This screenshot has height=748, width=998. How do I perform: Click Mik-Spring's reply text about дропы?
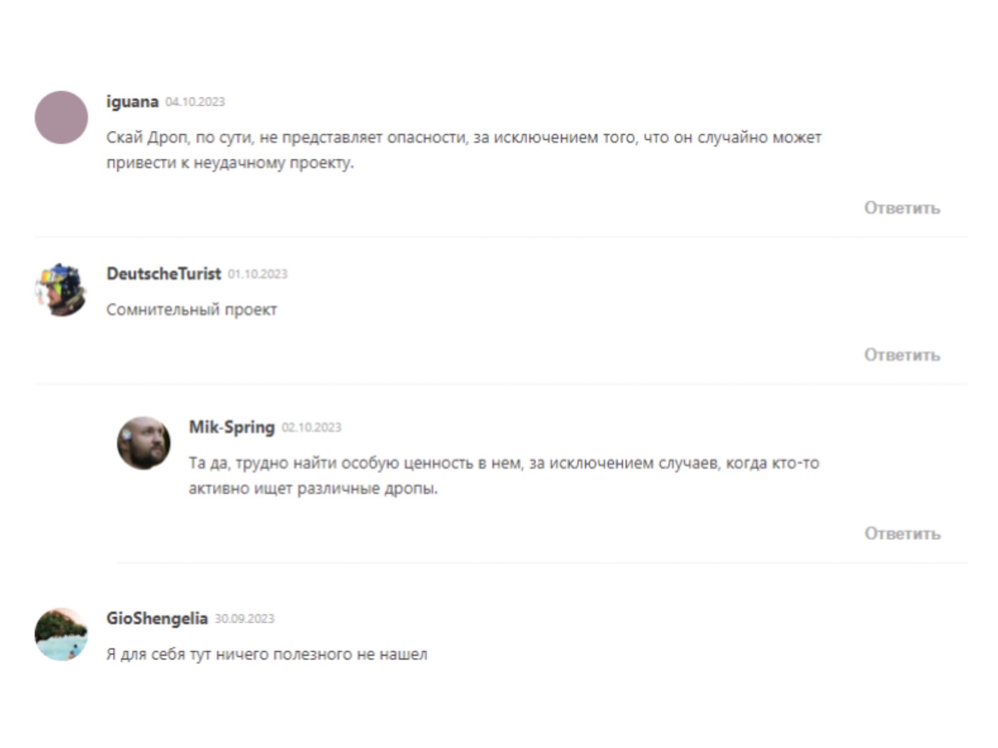coord(504,476)
